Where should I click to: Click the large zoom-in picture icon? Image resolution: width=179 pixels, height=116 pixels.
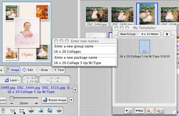pos(36,103)
